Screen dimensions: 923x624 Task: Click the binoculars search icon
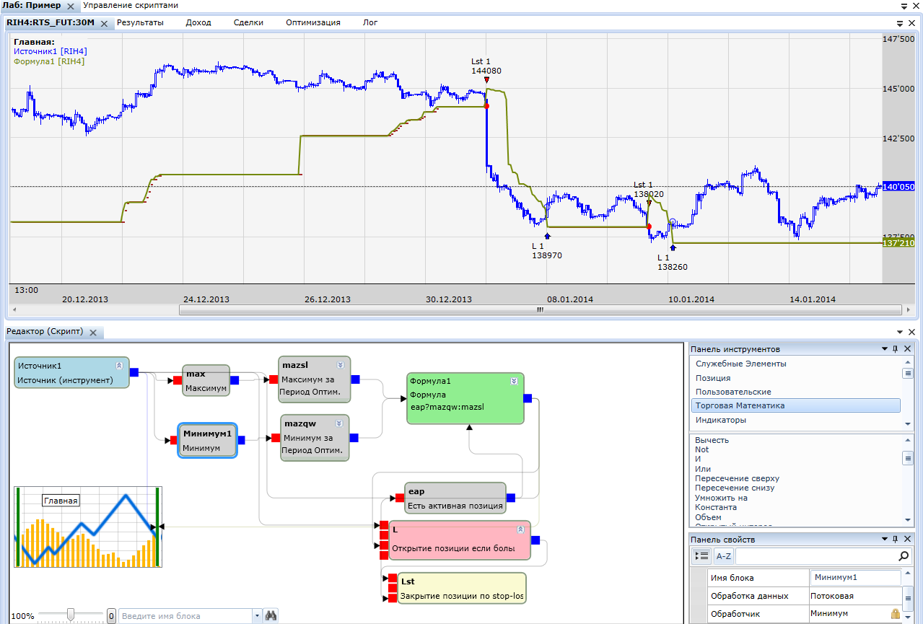coord(271,616)
